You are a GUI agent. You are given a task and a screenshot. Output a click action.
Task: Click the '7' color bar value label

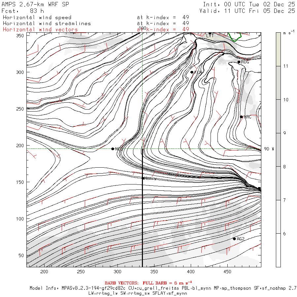coord(284,200)
